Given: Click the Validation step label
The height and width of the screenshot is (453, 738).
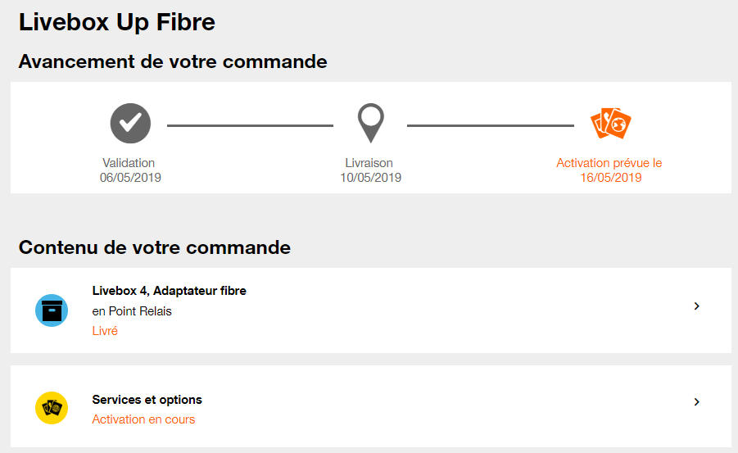Looking at the screenshot, I should (129, 163).
